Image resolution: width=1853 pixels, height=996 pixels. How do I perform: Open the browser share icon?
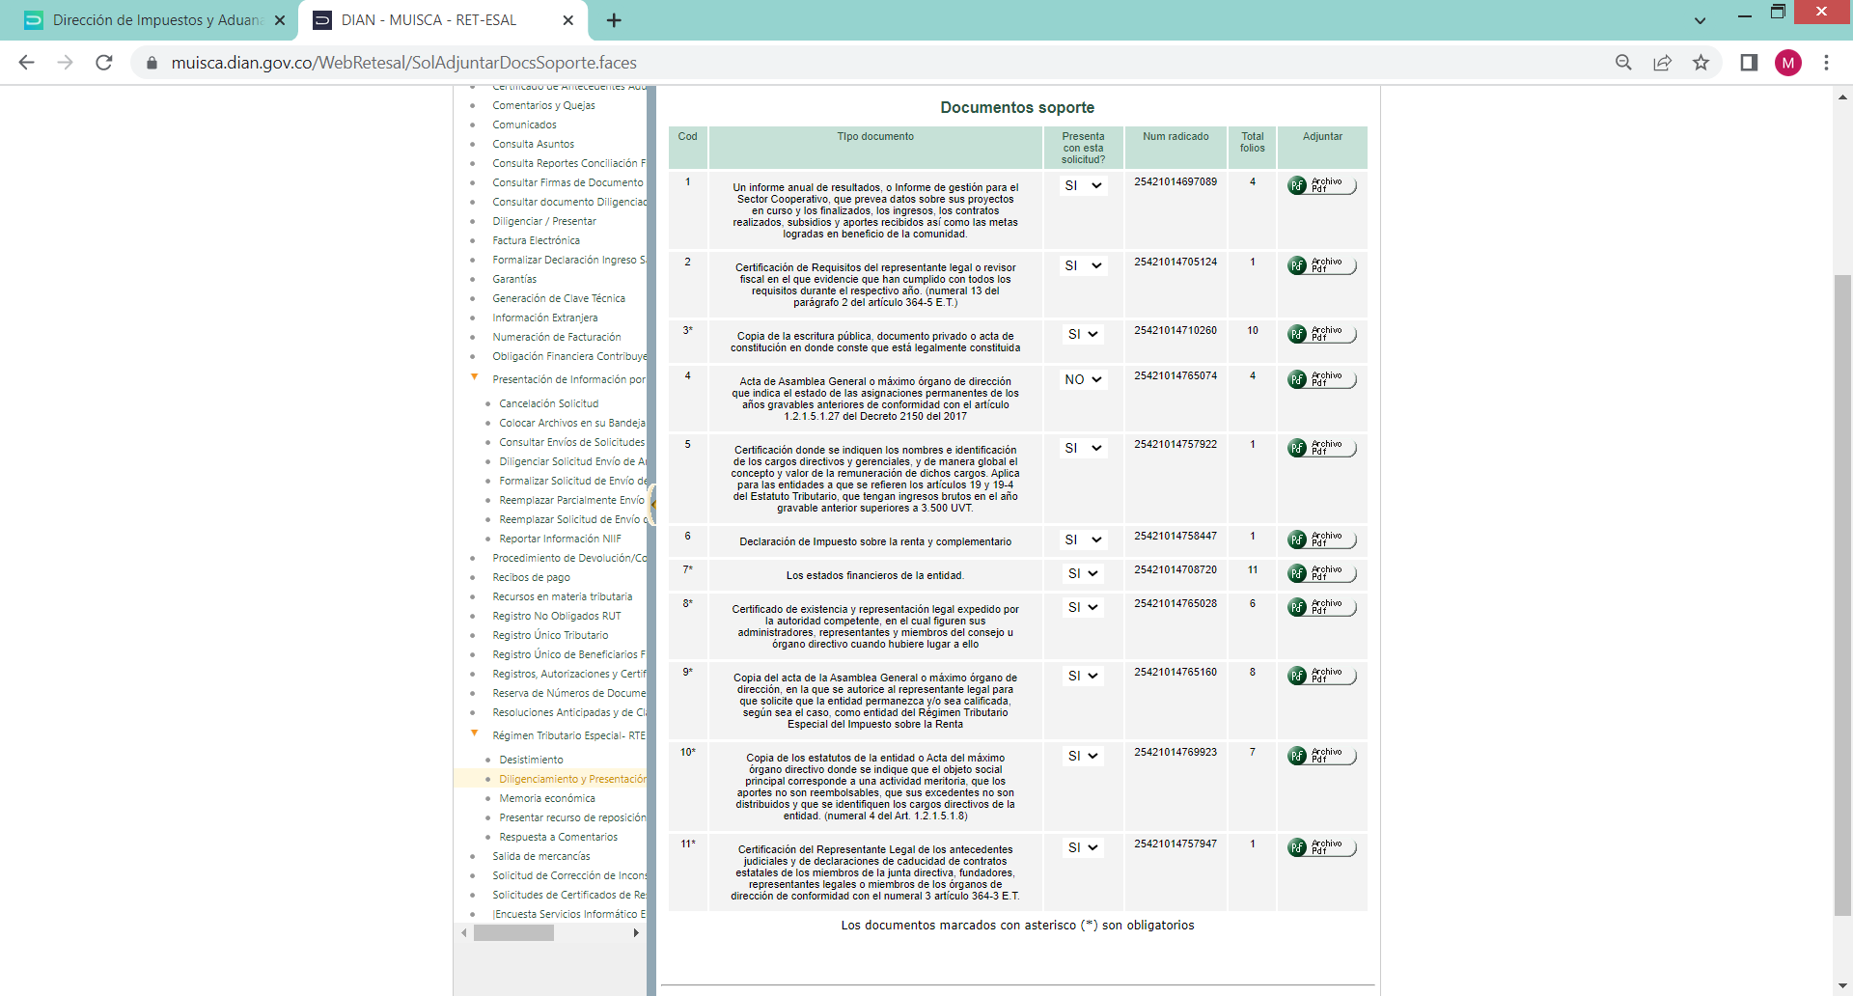click(x=1662, y=63)
